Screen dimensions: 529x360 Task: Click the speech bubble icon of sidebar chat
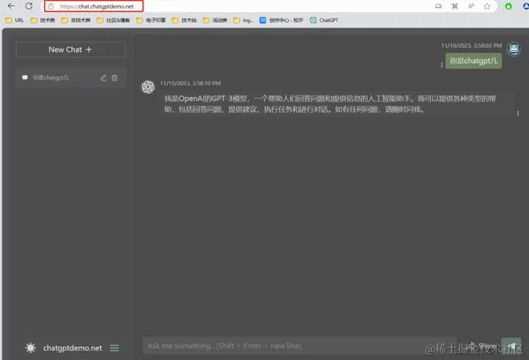pos(25,78)
